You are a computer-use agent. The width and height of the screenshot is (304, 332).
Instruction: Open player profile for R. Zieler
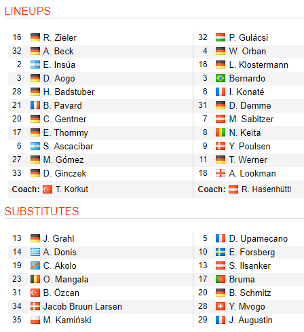(60, 37)
